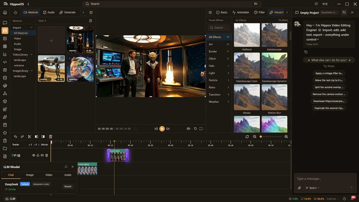The image size is (359, 202).
Task: Zoom in on the timeline
Action: (x=286, y=137)
